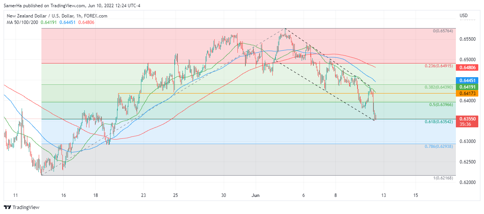
Task: Click the 0(0.65764) Fibonacci top label
Action: pyautogui.click(x=443, y=31)
